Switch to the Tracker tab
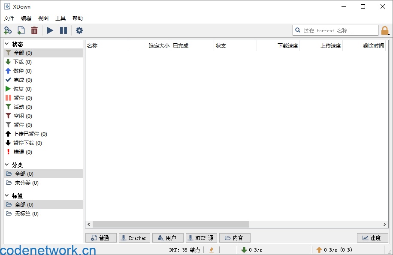 click(x=134, y=238)
